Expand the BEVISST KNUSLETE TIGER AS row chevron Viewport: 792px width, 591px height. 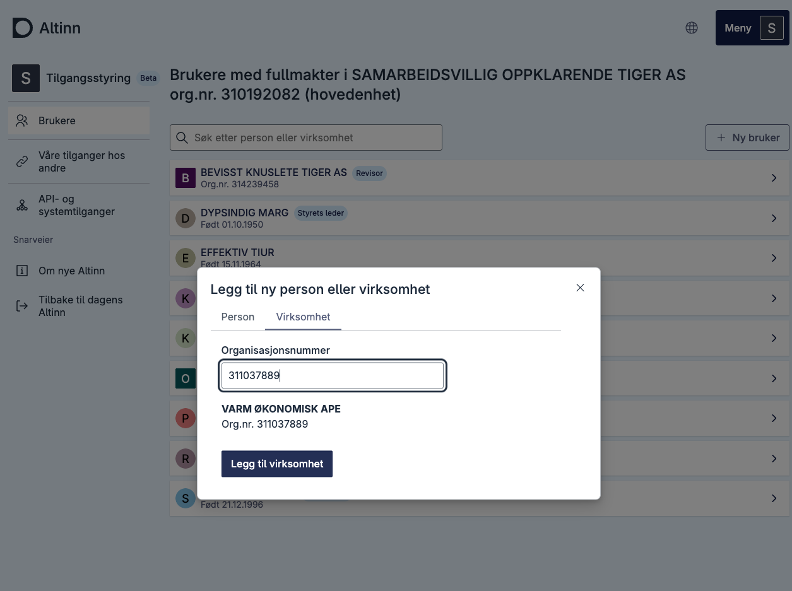click(x=774, y=178)
